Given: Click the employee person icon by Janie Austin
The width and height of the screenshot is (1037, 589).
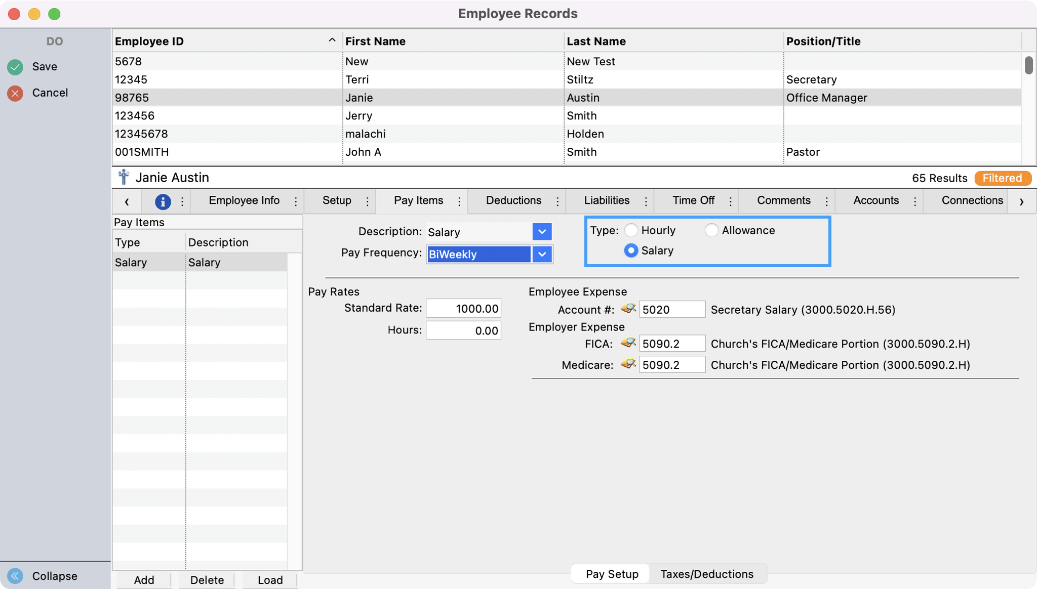Looking at the screenshot, I should click(x=124, y=178).
